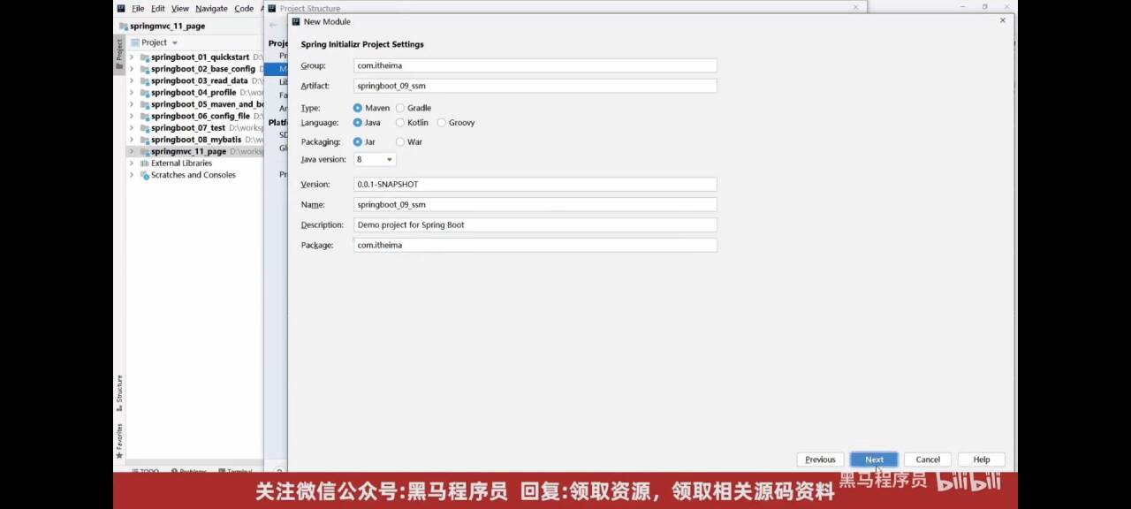Screen dimensions: 1131x509
Task: Click the Scratches and Consoles icon
Action: [x=144, y=175]
